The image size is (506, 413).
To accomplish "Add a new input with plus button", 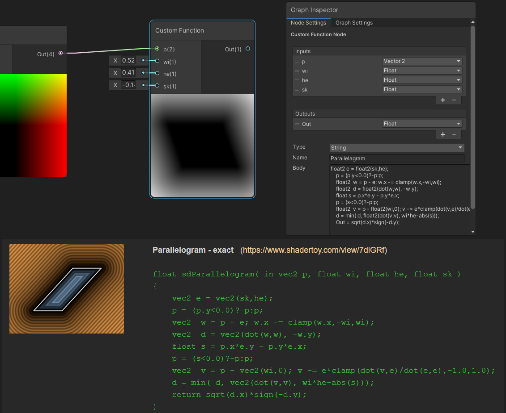I will 443,100.
